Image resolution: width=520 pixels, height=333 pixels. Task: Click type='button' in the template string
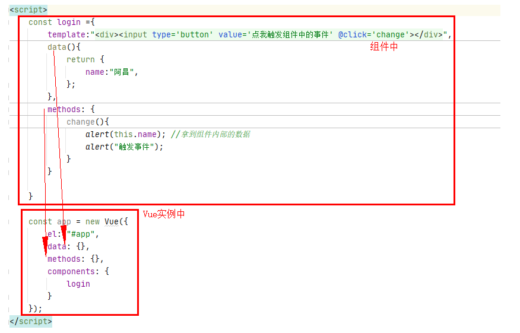[182, 34]
